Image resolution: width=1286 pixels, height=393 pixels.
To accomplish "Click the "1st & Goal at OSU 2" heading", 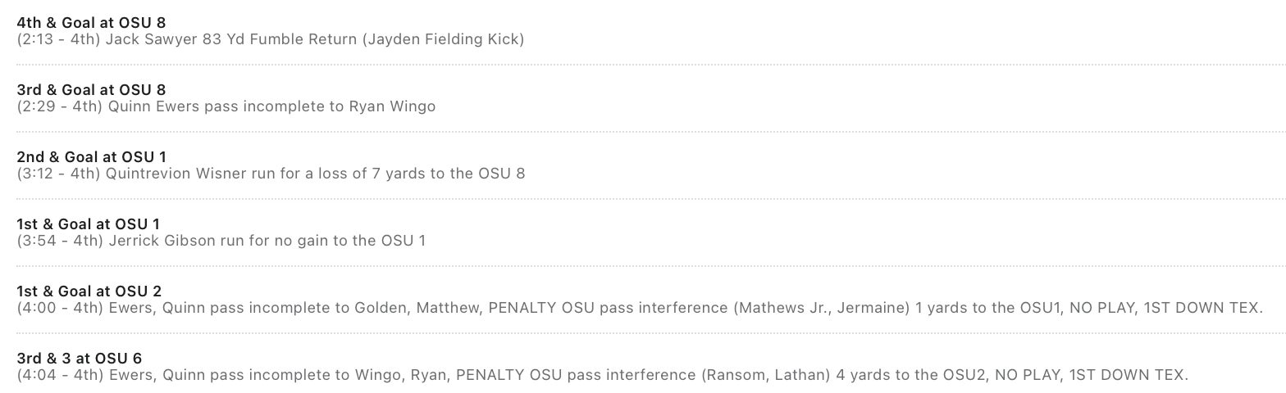I will coord(89,291).
